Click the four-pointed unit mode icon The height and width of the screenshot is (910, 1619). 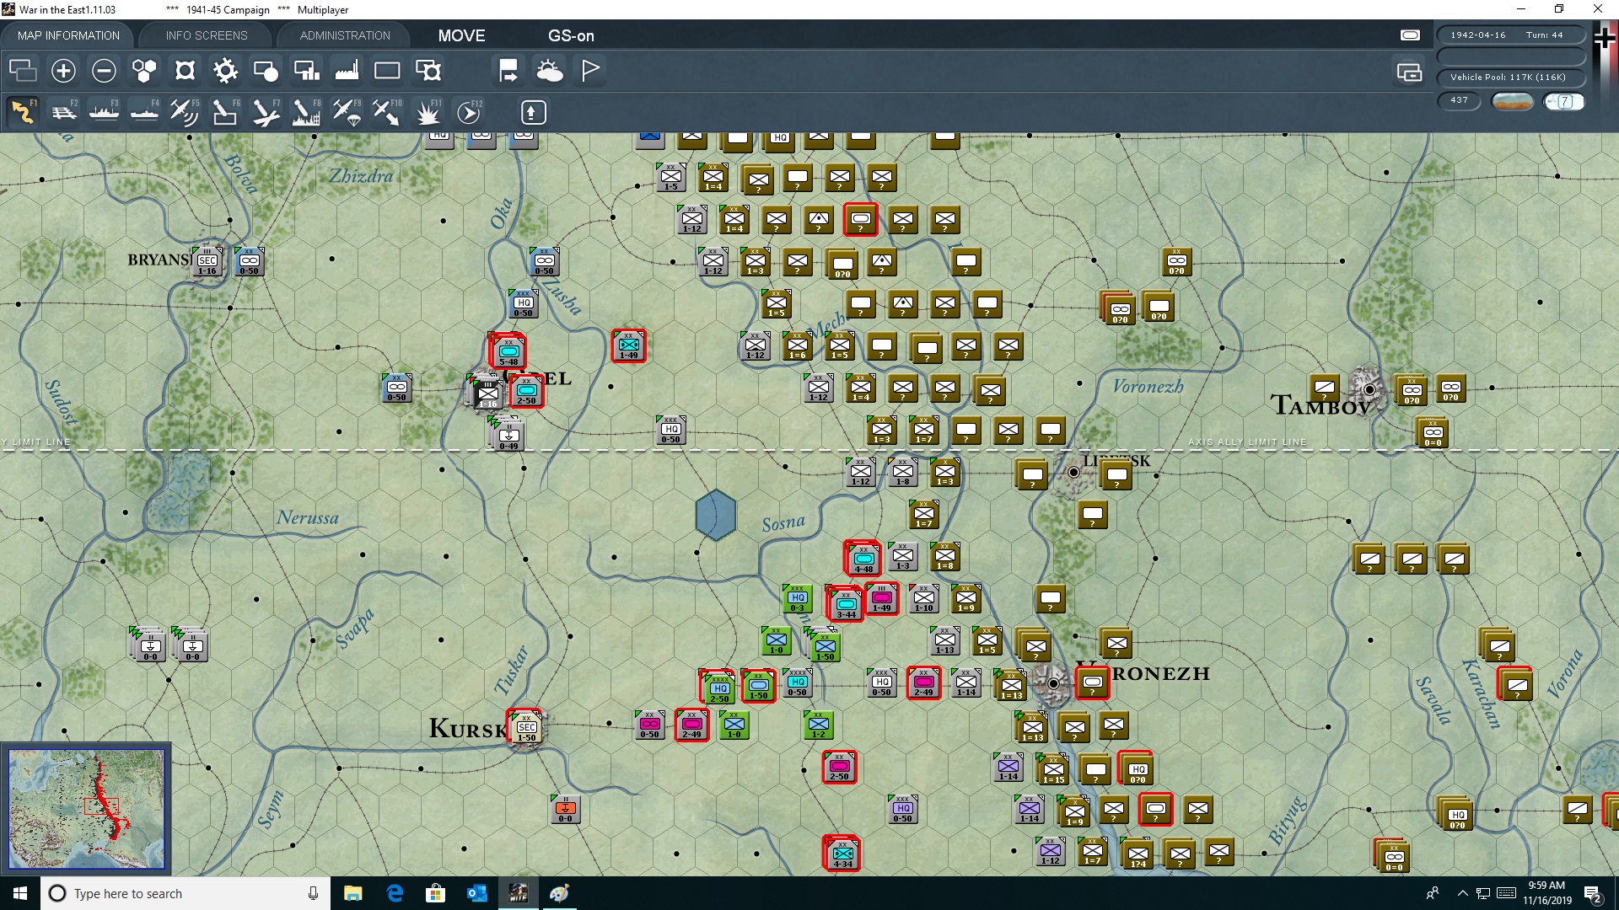point(185,71)
